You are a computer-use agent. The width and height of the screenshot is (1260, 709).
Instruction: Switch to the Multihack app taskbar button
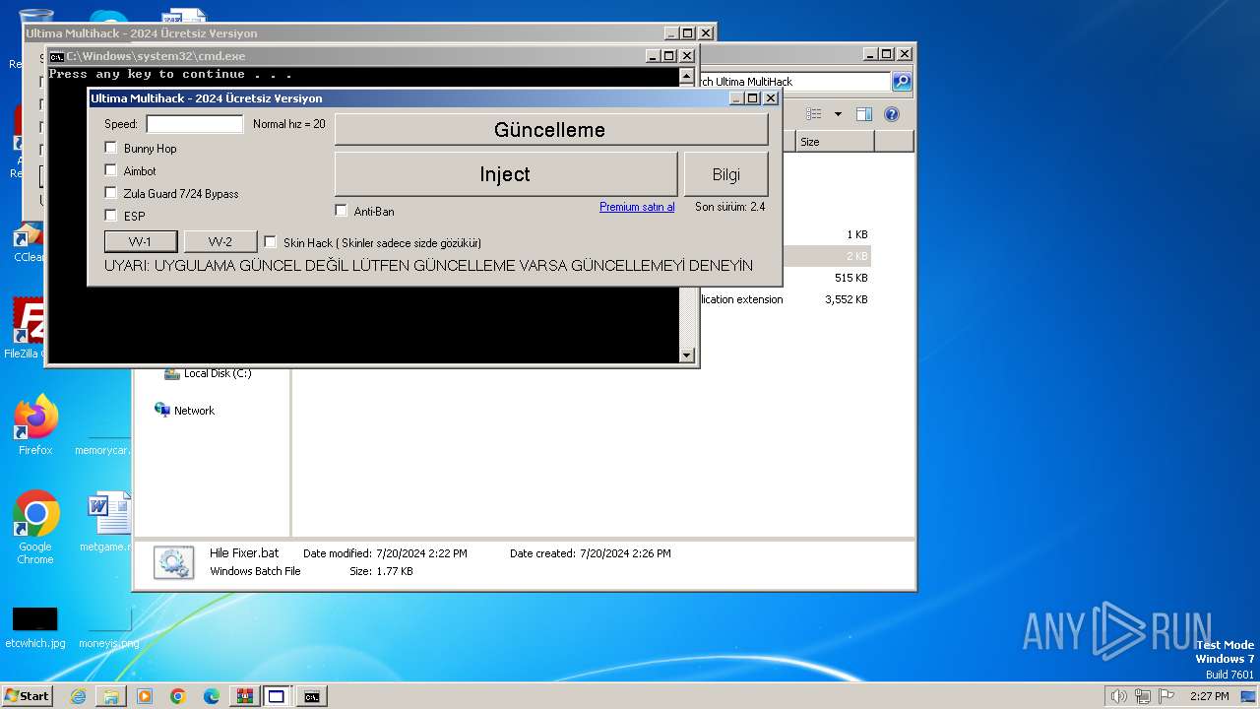pyautogui.click(x=277, y=696)
